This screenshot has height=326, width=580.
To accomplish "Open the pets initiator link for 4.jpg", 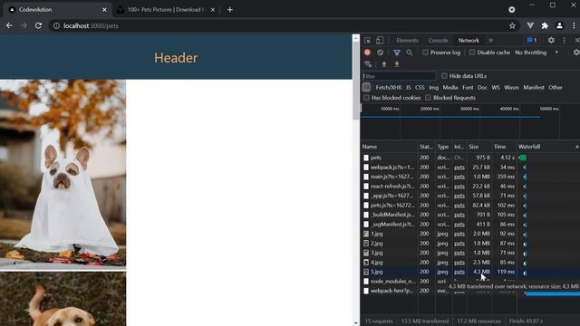I will click(x=459, y=263).
